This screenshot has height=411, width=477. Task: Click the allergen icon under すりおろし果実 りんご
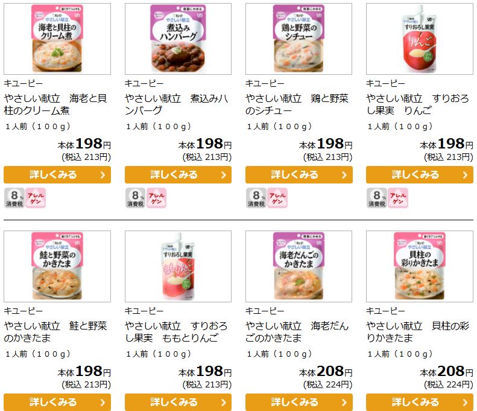click(398, 198)
